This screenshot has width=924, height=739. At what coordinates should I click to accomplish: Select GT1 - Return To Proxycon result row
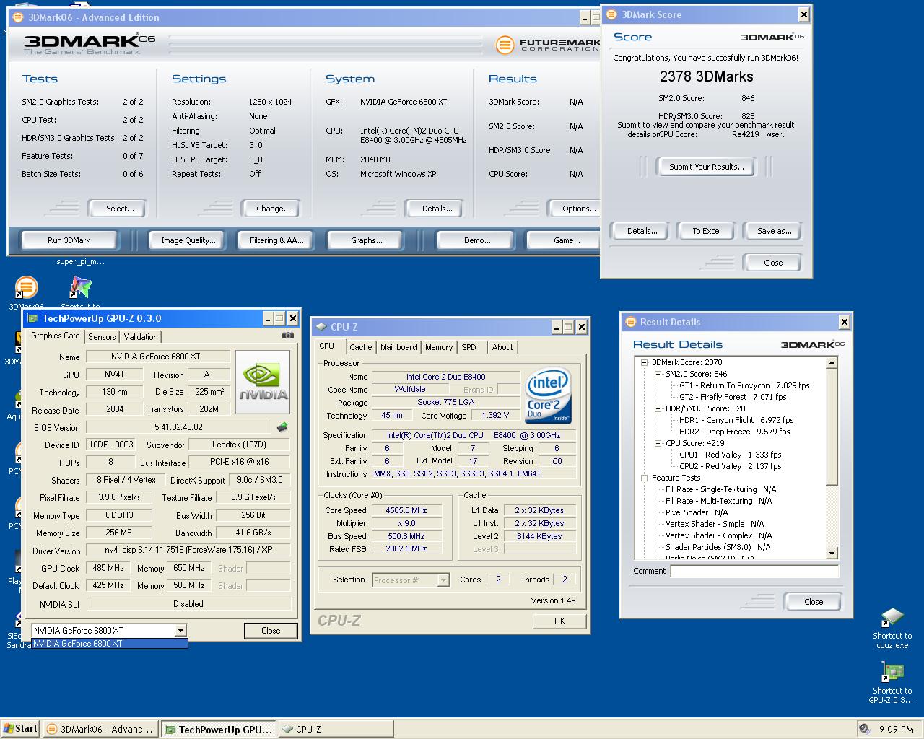click(744, 386)
